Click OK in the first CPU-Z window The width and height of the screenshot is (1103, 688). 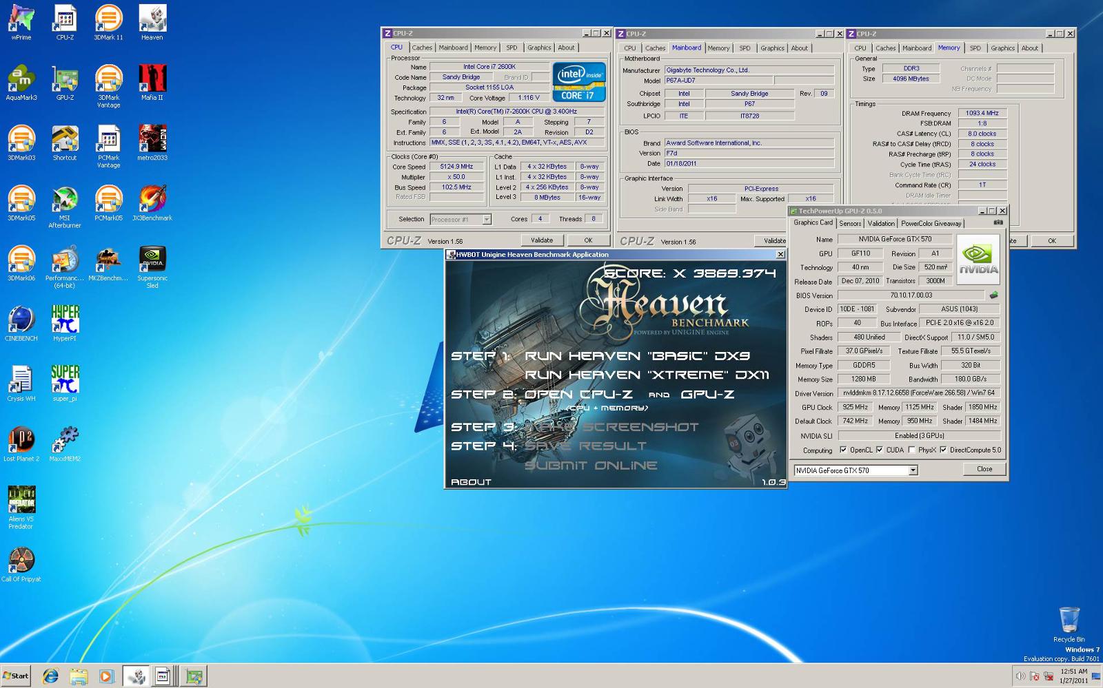click(588, 240)
